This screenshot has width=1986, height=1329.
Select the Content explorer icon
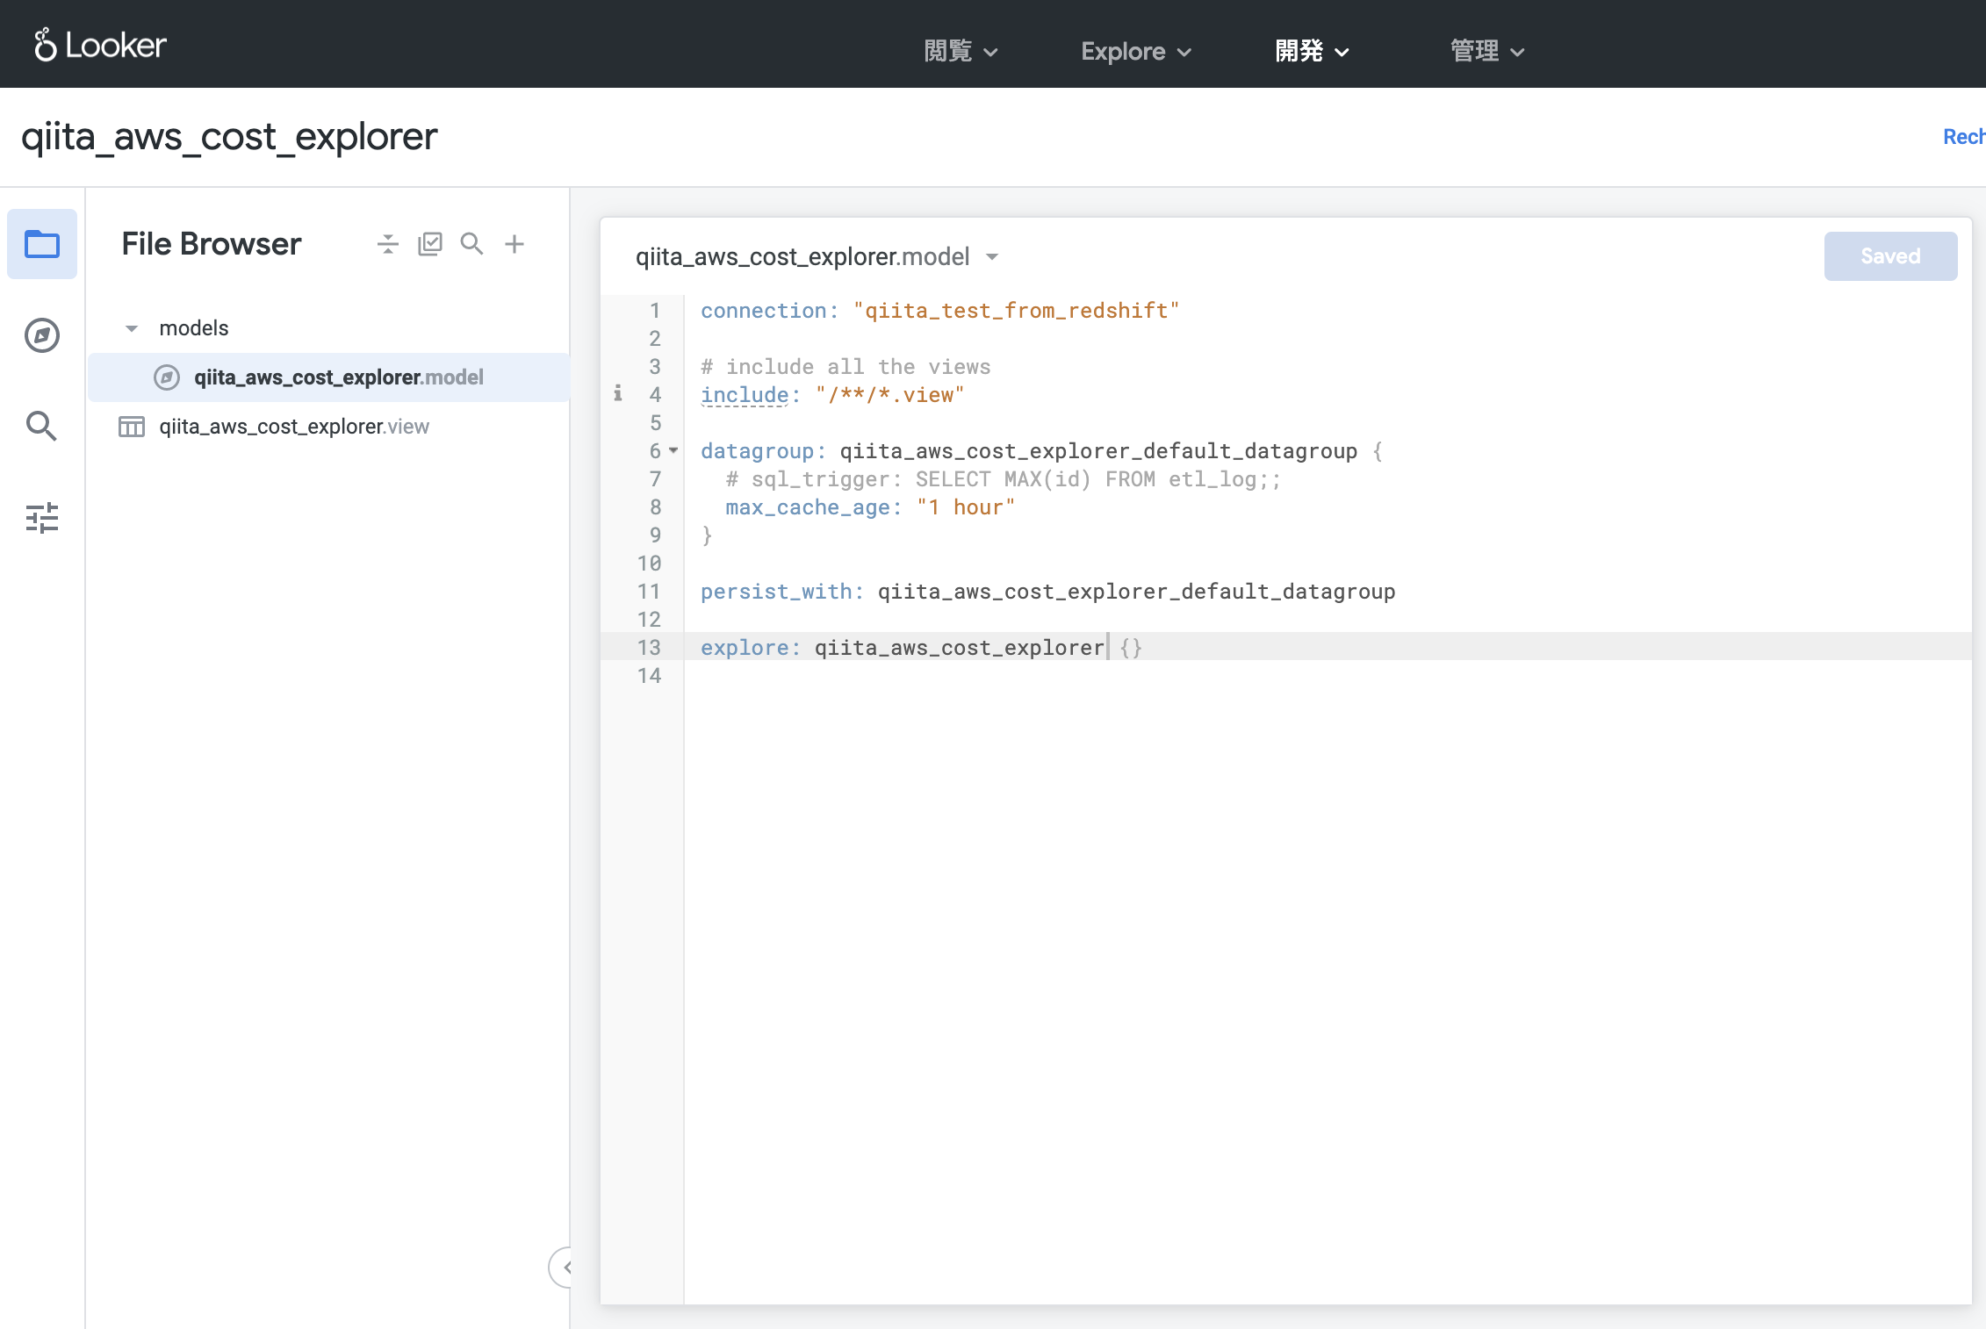[40, 334]
